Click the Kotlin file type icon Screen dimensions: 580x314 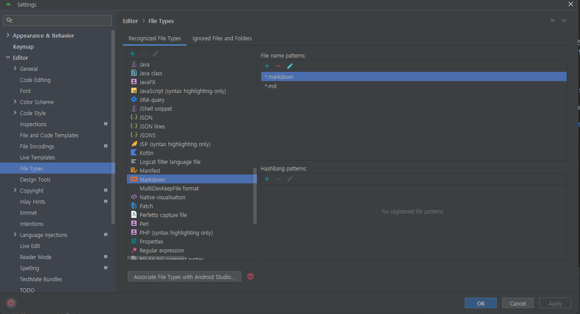point(134,153)
